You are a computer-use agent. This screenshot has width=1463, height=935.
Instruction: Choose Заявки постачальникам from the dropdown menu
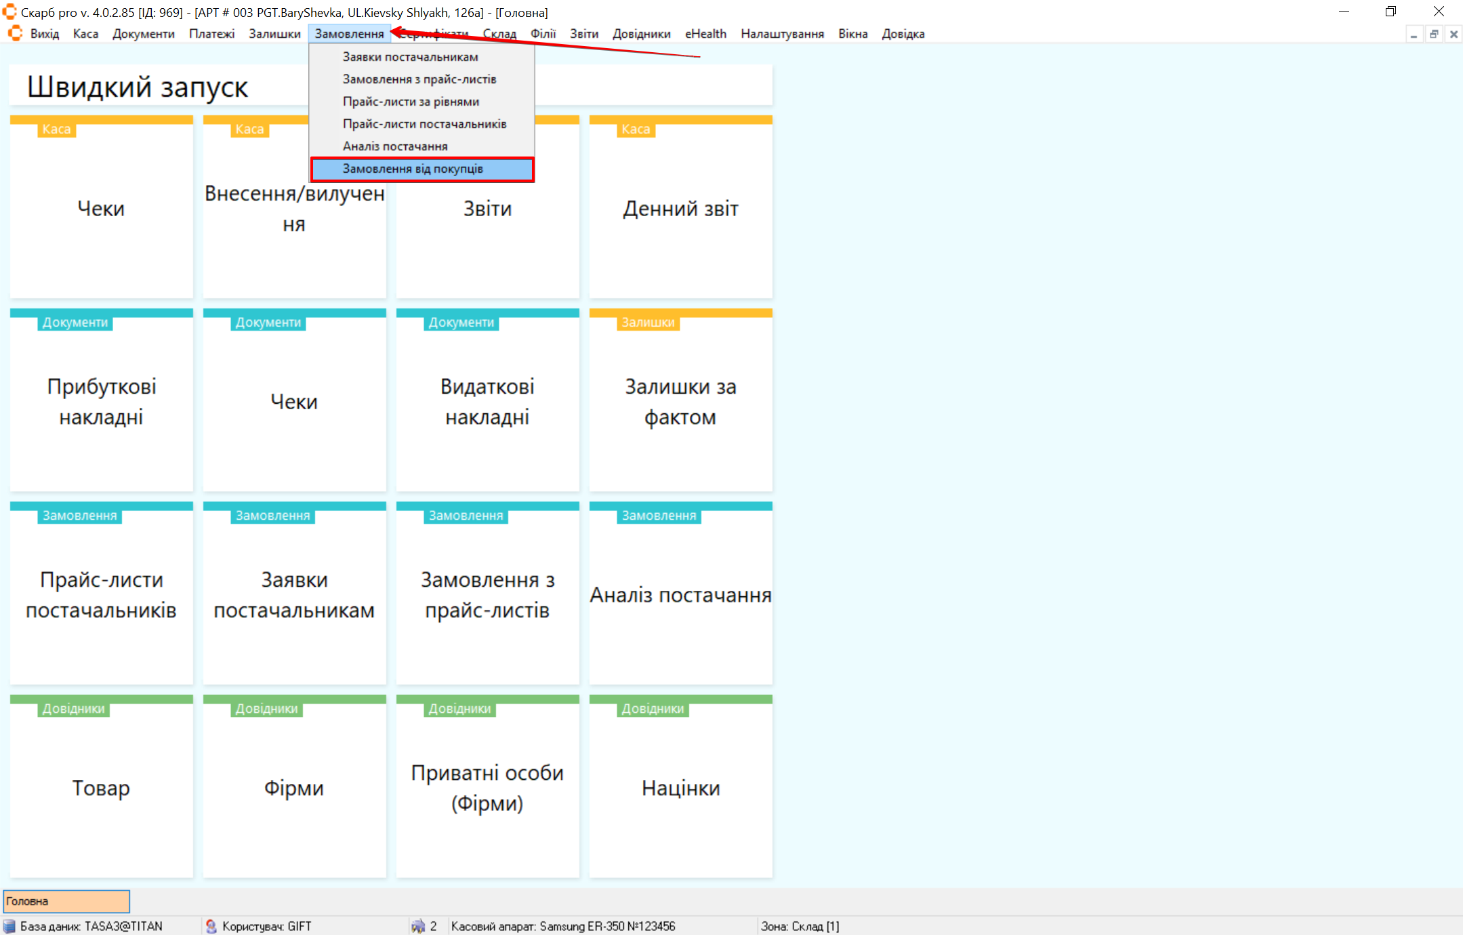411,57
